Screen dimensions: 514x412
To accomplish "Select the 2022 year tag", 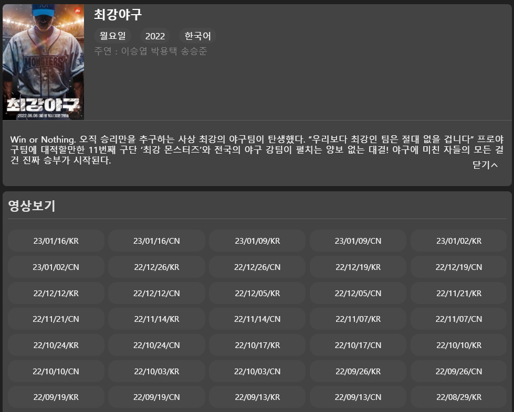I will click(x=155, y=36).
